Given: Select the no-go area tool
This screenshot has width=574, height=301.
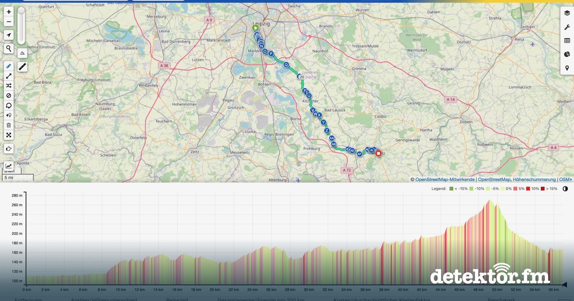Looking at the screenshot, I should (9, 96).
